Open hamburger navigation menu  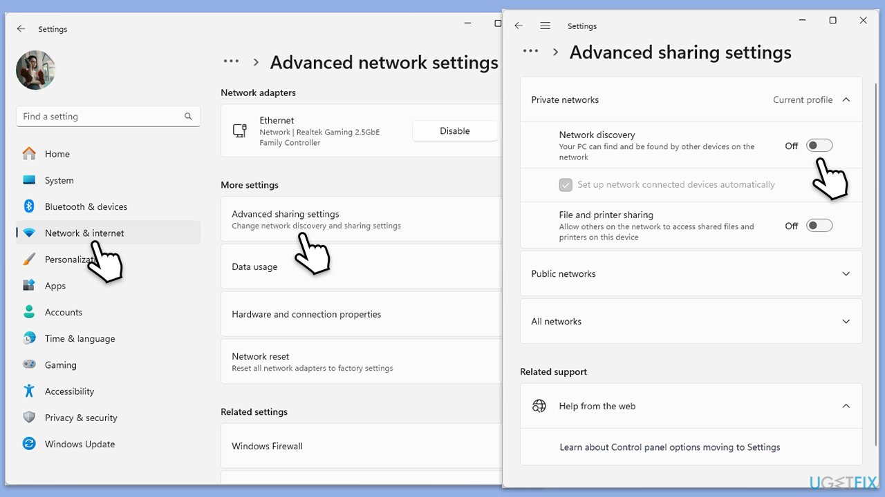pyautogui.click(x=546, y=26)
